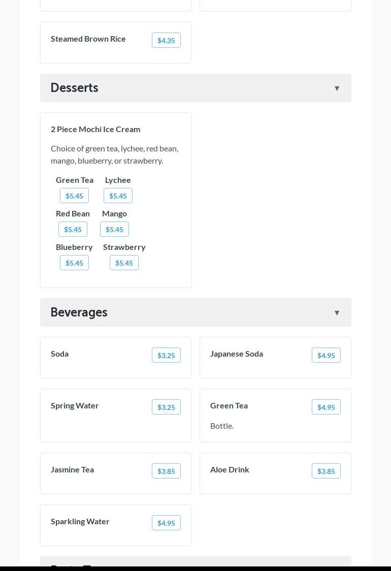391x571 pixels.
Task: Pick Blueberry mochi $5.45 price
Action: (74, 263)
